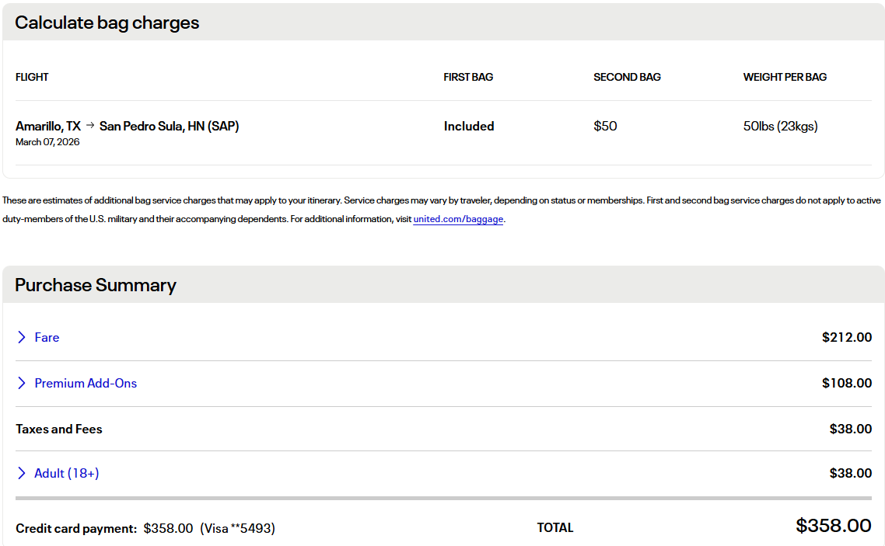Expand the Adult (18+) taxes breakdown

click(x=66, y=473)
